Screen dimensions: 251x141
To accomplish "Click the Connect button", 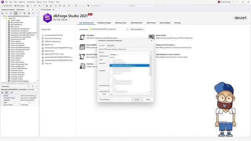I will tap(137, 99).
